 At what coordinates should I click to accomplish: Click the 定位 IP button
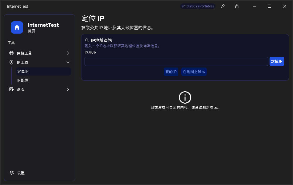coord(277,61)
